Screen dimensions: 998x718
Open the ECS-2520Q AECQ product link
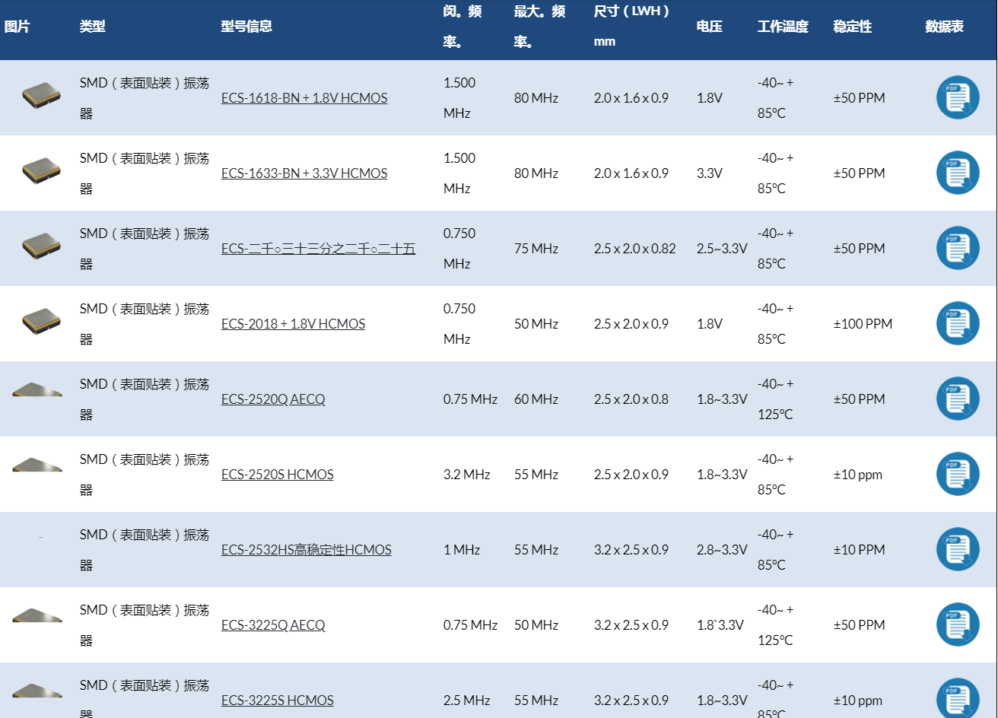[x=272, y=399]
